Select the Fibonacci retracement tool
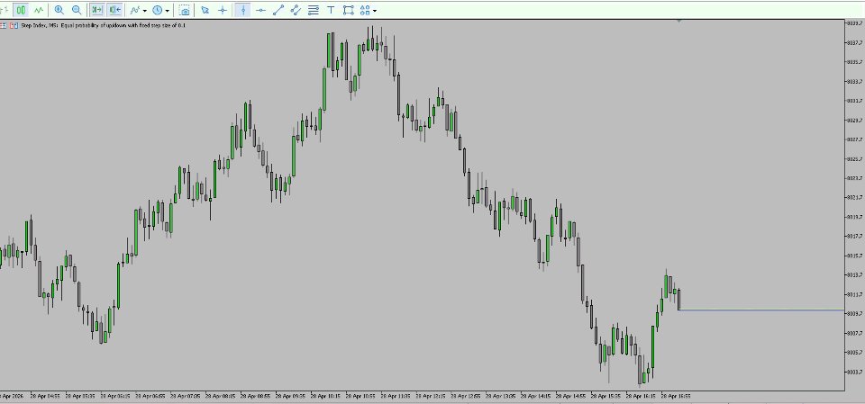 (x=314, y=10)
